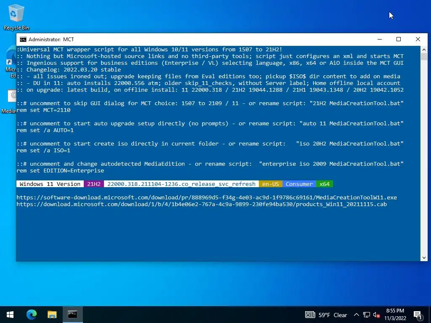Click the 'rem set MCT=2110' line

[x=43, y=110]
